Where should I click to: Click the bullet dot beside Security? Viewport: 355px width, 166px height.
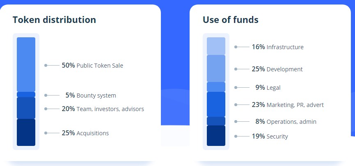(x=236, y=136)
